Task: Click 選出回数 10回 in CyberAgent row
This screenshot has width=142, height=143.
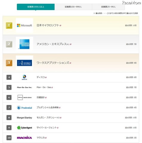Action: 131,128
